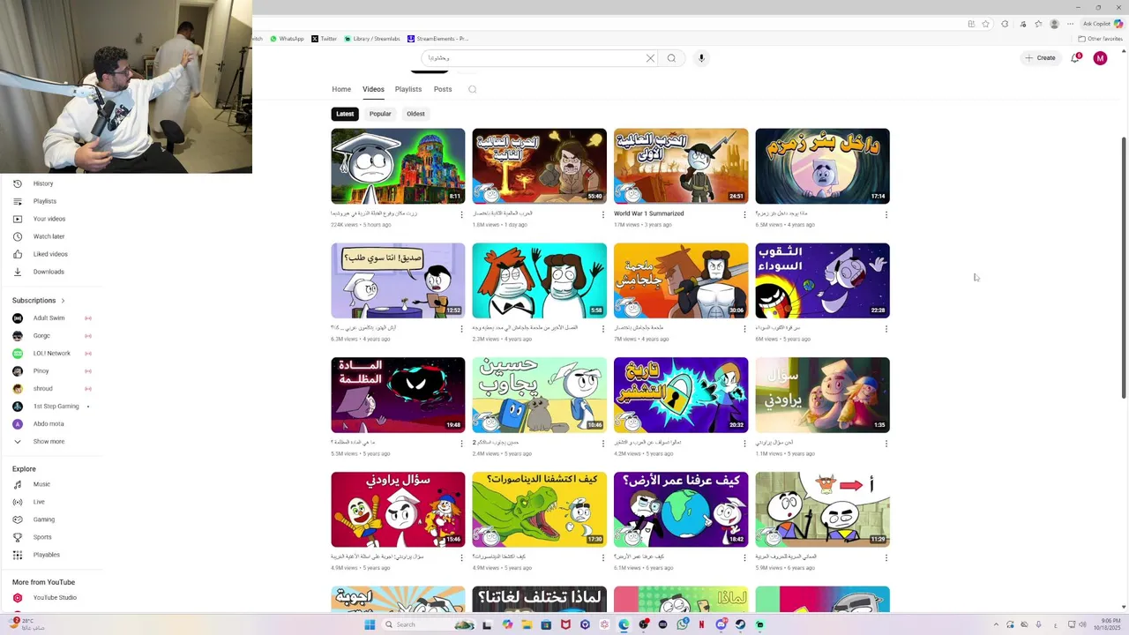This screenshot has width=1129, height=635.
Task: Open options menu for 8:11 video
Action: [x=461, y=214]
